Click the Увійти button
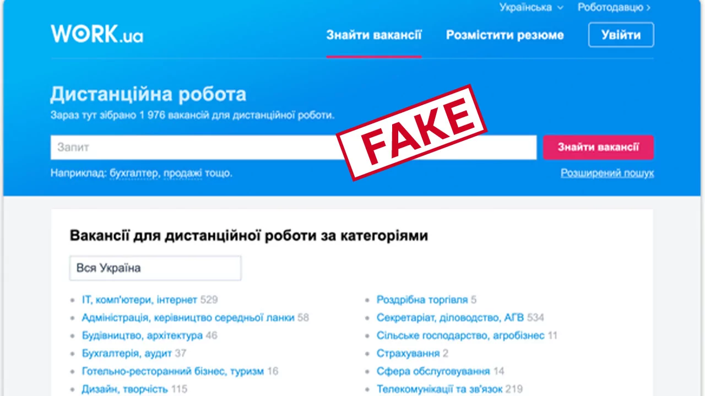Image resolution: width=705 pixels, height=396 pixels. pyautogui.click(x=621, y=35)
